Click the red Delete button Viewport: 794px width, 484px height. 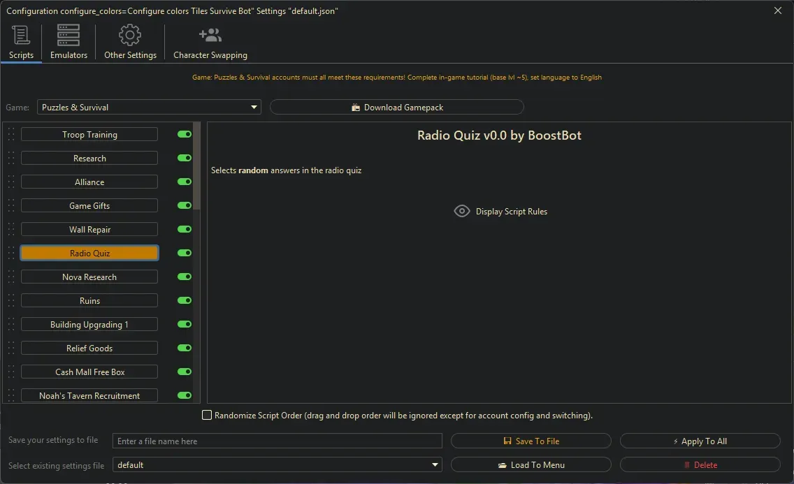[x=700, y=465]
